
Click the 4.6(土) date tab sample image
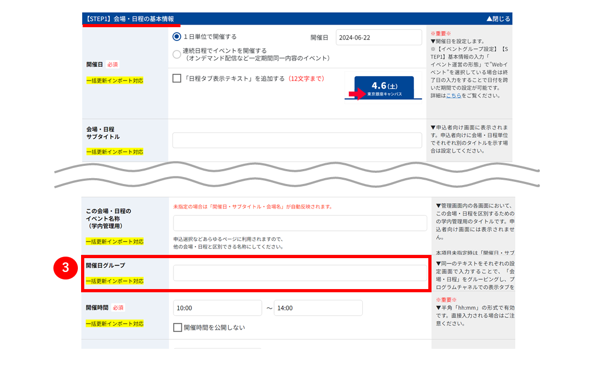pyautogui.click(x=384, y=88)
